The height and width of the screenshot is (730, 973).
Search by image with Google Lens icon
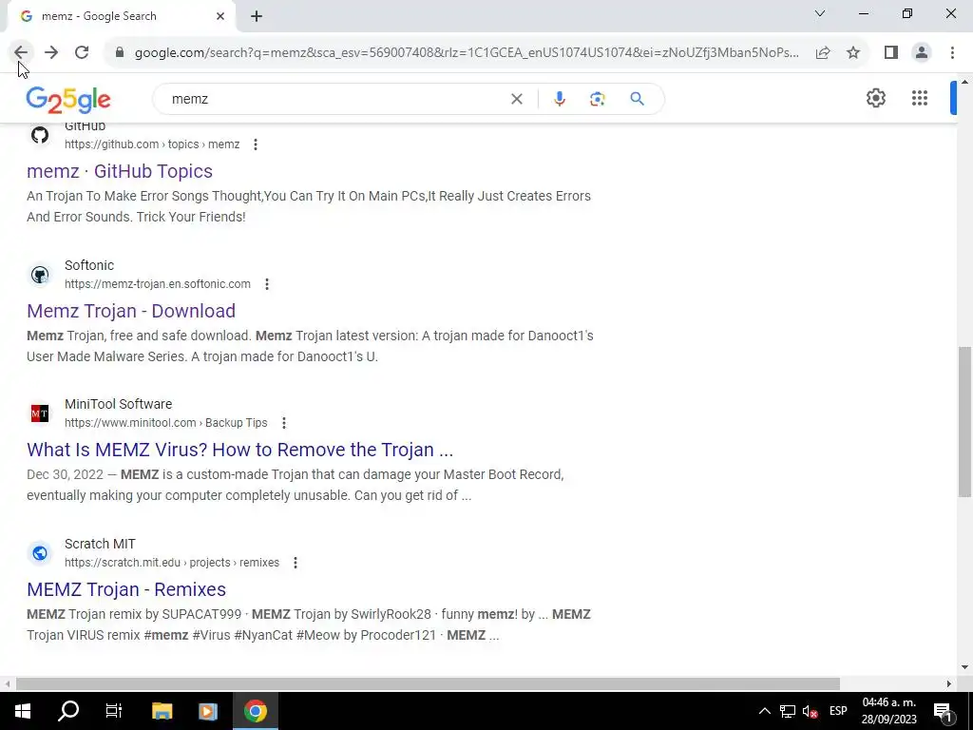point(597,99)
